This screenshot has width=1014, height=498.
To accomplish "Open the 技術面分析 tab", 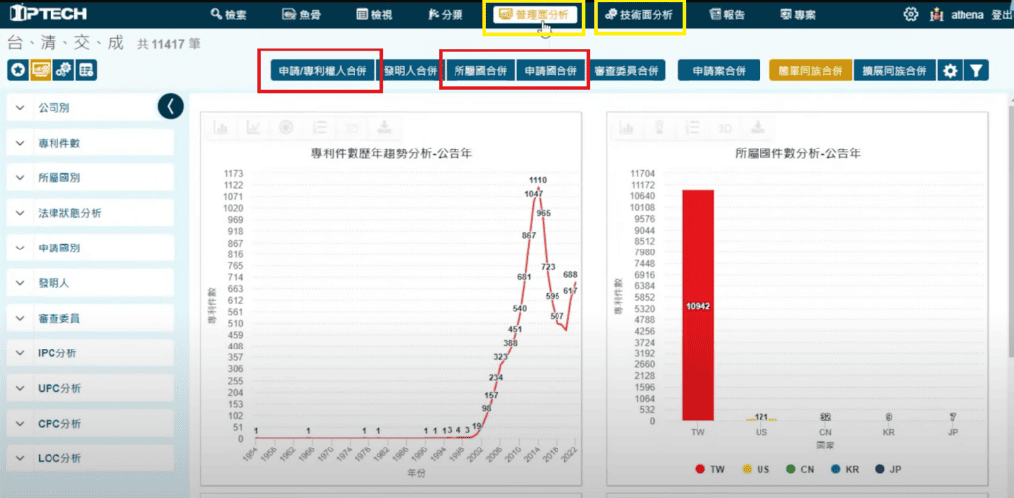I will coord(639,15).
